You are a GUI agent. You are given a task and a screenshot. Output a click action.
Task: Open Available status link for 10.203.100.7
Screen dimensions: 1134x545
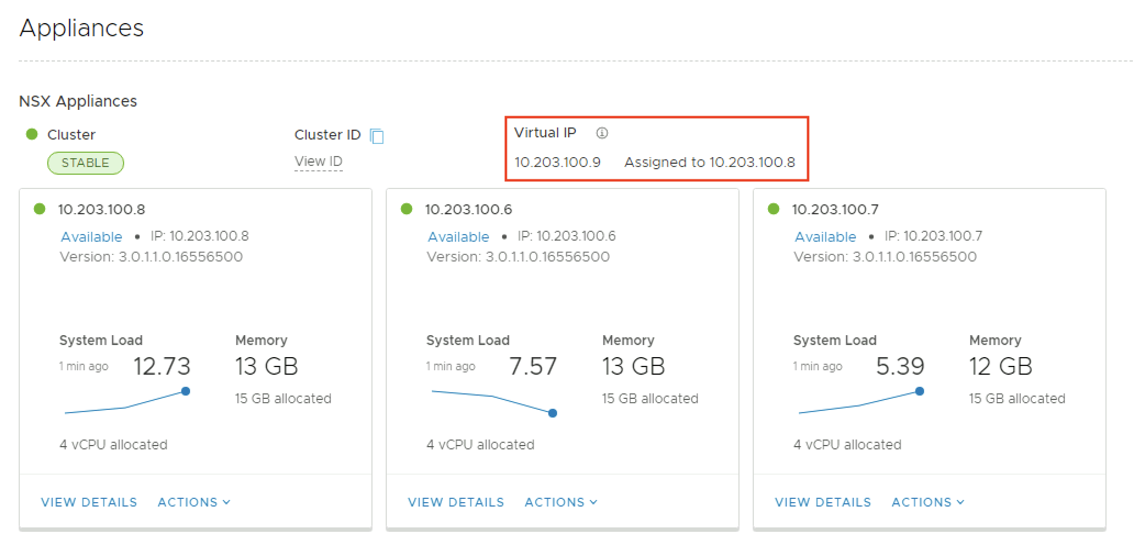825,237
